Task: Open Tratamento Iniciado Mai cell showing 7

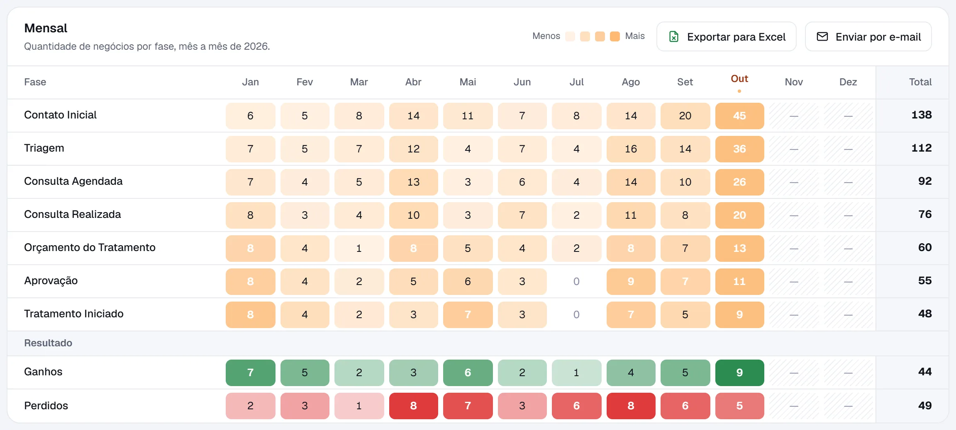Action: pos(468,314)
